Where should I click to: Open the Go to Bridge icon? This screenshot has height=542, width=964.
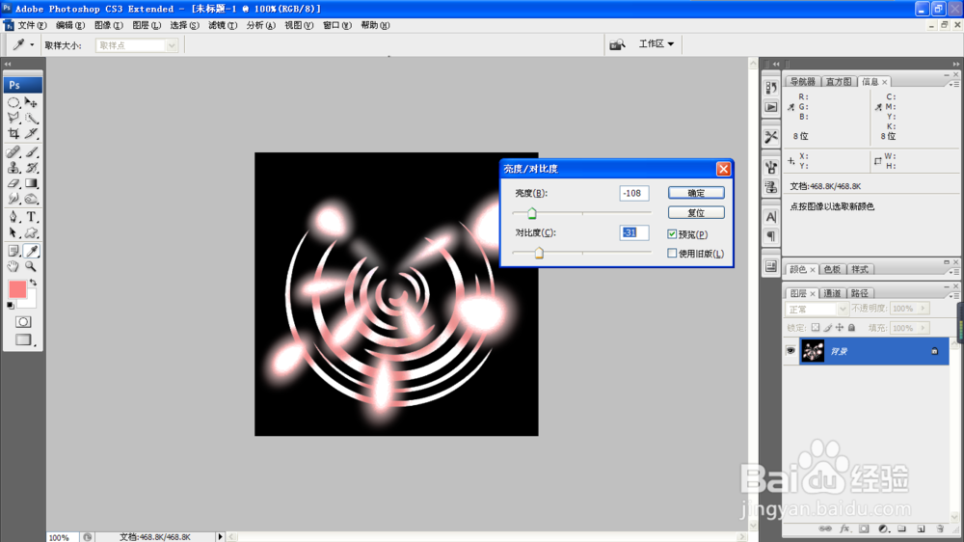coord(617,44)
